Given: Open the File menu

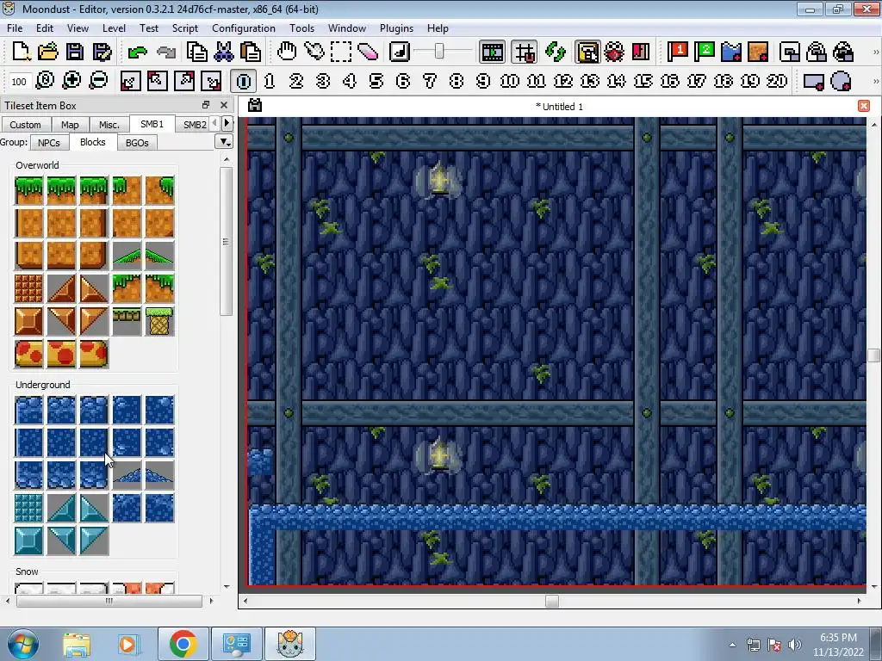Looking at the screenshot, I should coord(15,28).
